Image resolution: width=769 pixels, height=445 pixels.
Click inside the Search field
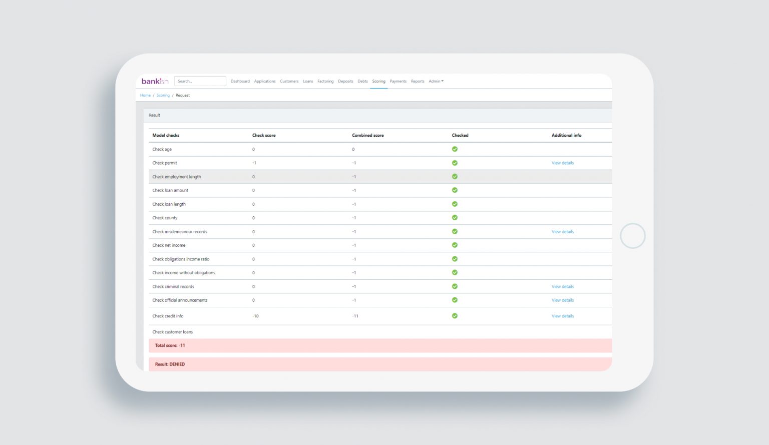[x=200, y=81]
